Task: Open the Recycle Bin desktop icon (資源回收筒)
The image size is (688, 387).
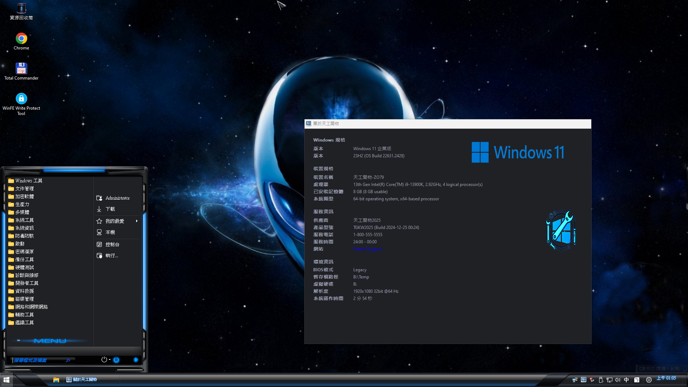Action: point(21,9)
